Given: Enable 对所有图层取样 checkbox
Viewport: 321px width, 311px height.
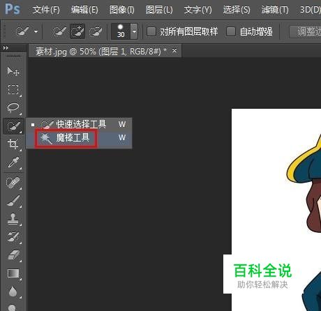Looking at the screenshot, I should [x=151, y=31].
